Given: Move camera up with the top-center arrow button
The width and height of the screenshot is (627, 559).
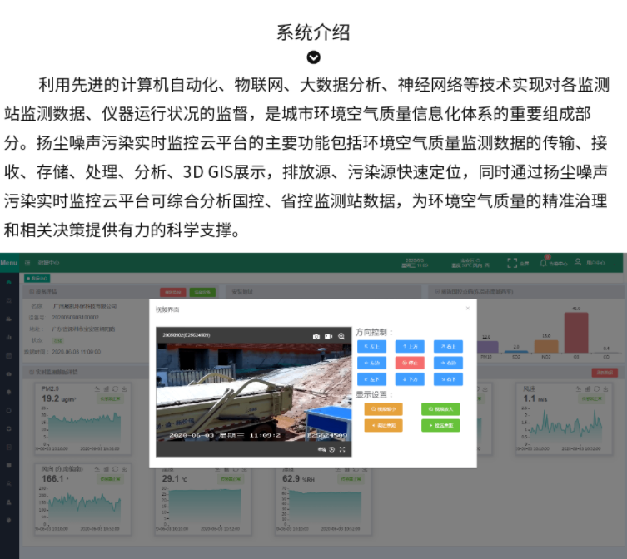Looking at the screenshot, I should (x=408, y=346).
